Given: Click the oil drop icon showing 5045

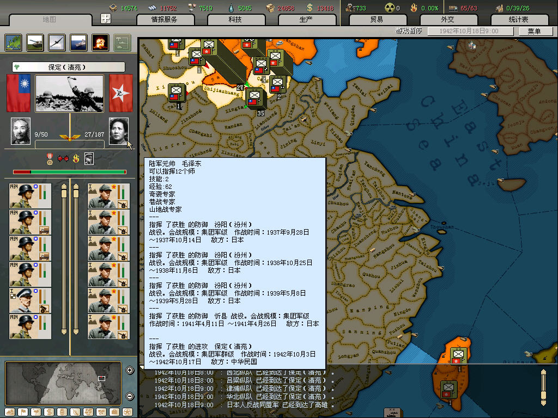Looking at the screenshot, I should point(231,8).
